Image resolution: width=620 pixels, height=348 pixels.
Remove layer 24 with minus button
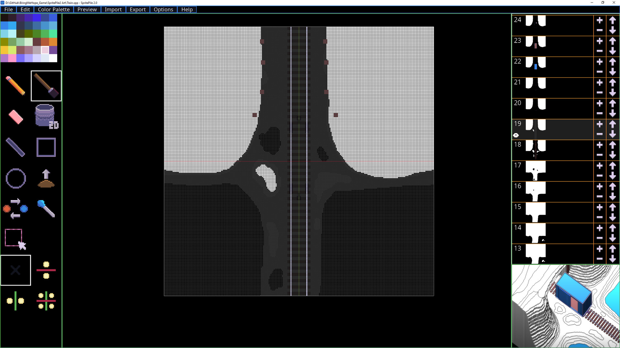(x=600, y=30)
